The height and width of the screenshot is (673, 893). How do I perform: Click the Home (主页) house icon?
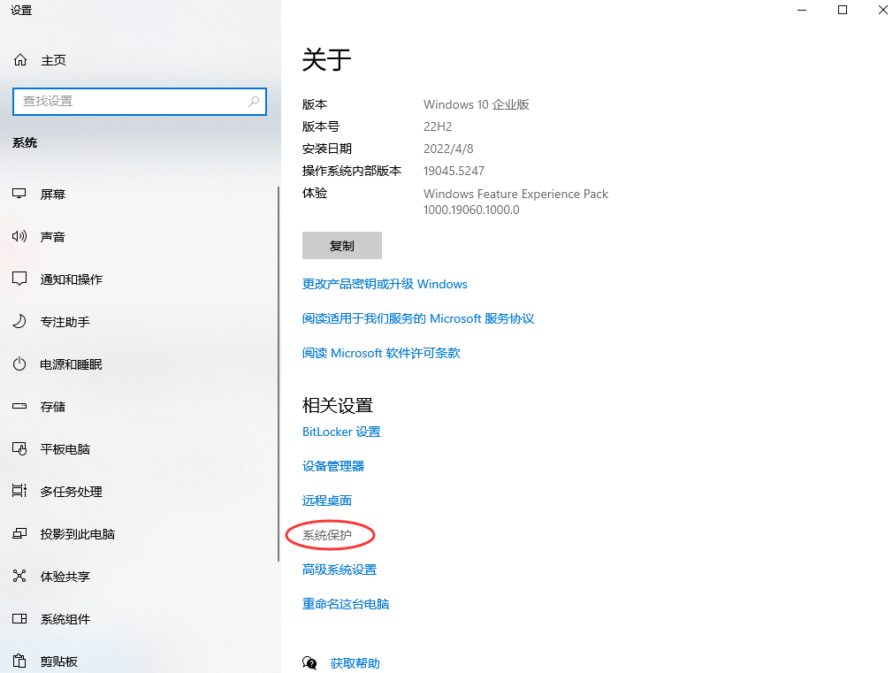[x=20, y=60]
